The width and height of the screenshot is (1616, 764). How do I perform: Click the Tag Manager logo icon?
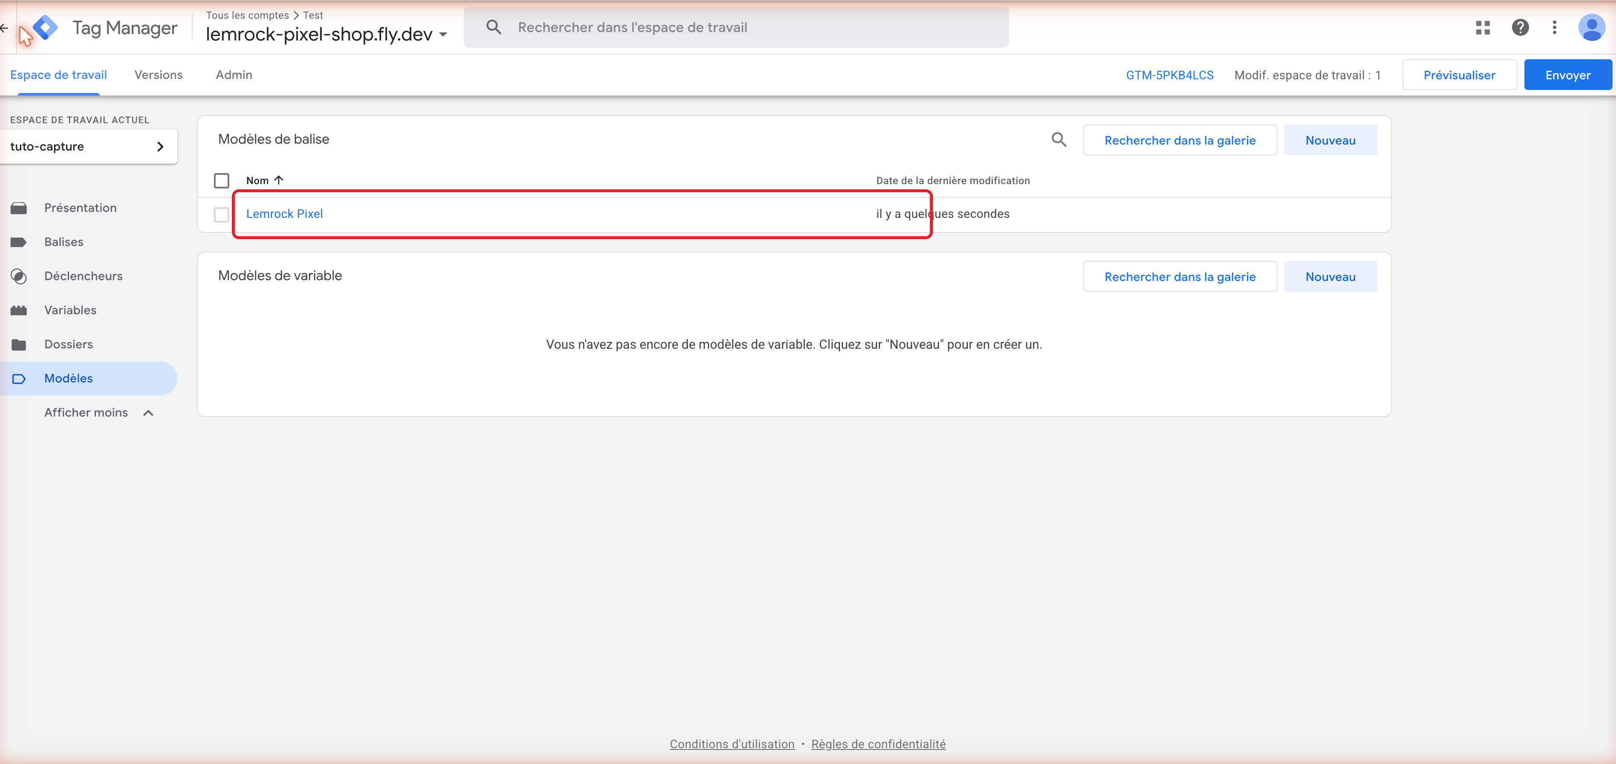tap(45, 28)
